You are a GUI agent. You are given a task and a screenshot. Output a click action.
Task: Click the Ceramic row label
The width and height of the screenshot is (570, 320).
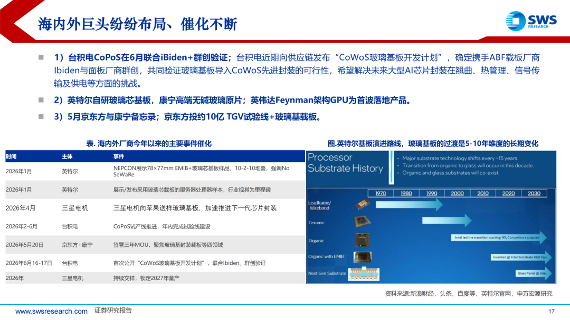point(316,223)
